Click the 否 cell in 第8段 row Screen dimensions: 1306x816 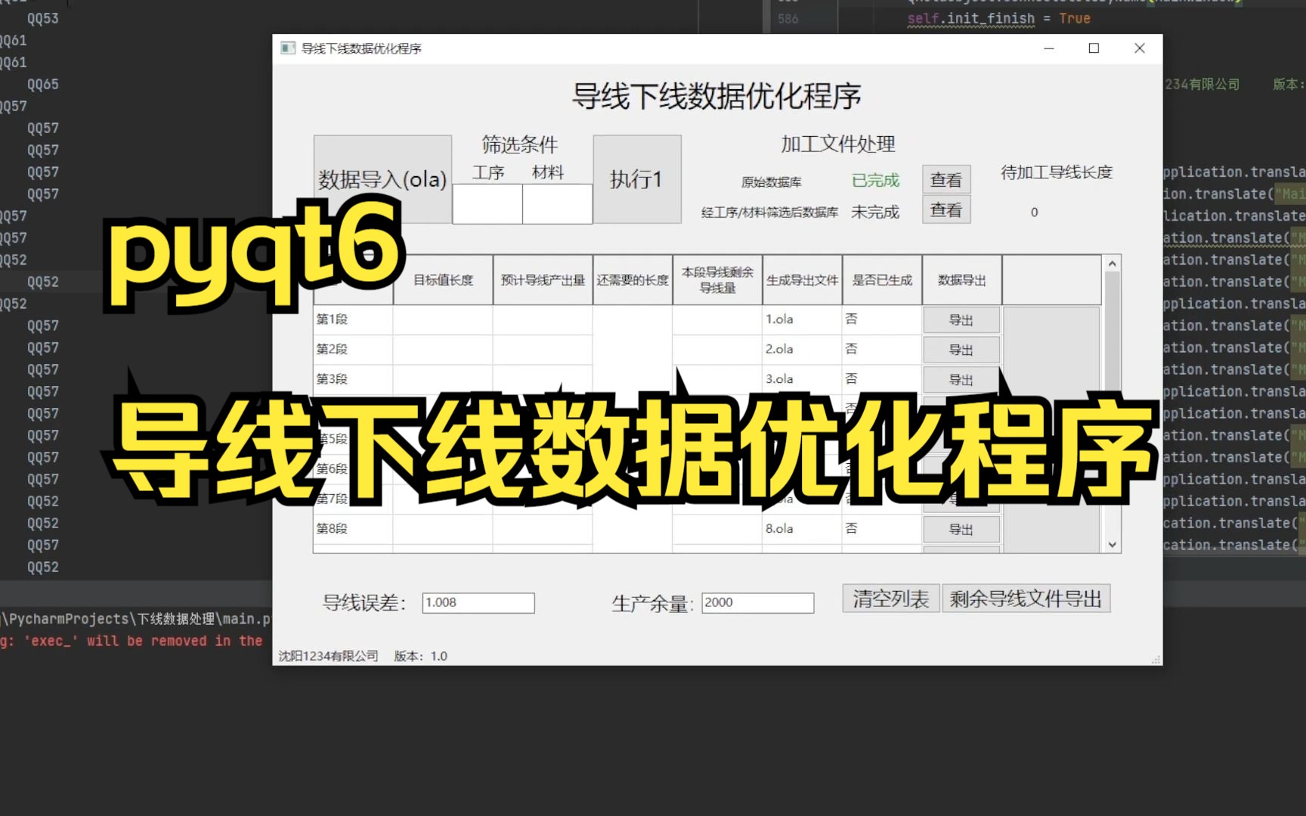(x=882, y=529)
